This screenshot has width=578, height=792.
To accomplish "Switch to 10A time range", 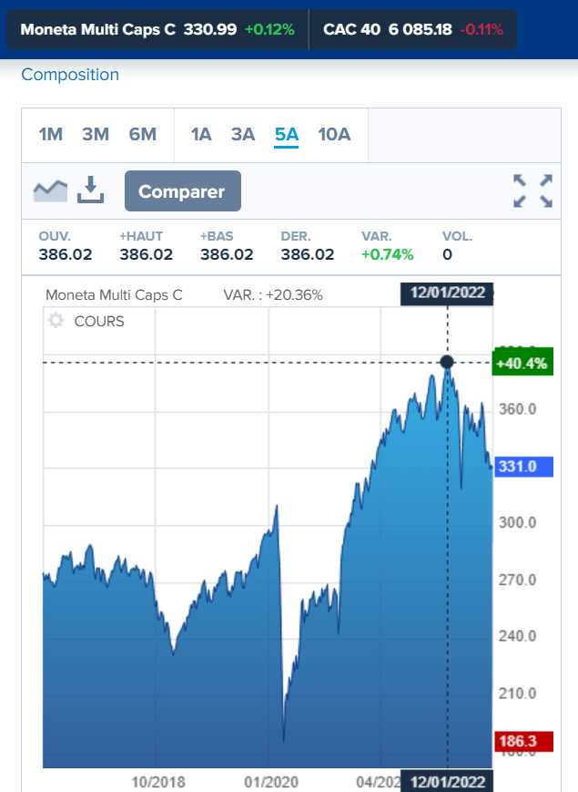I will pos(334,135).
